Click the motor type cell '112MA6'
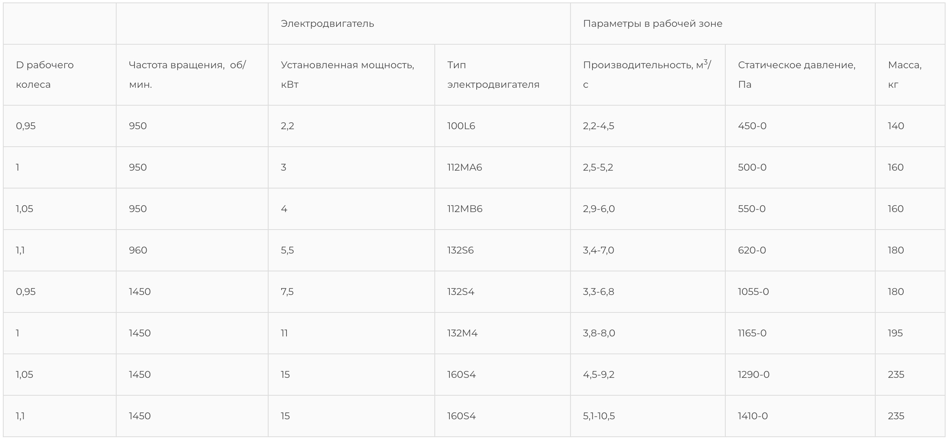 464,167
